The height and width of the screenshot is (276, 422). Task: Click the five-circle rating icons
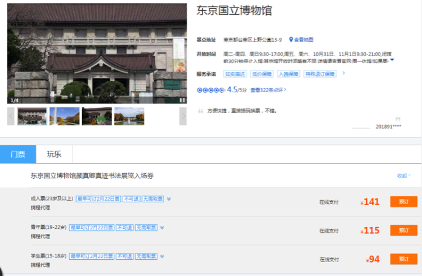pyautogui.click(x=210, y=90)
